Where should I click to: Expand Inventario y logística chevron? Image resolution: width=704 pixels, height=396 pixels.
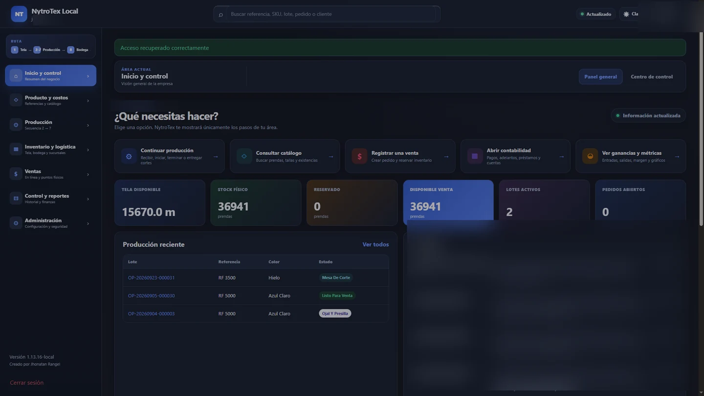pyautogui.click(x=88, y=150)
